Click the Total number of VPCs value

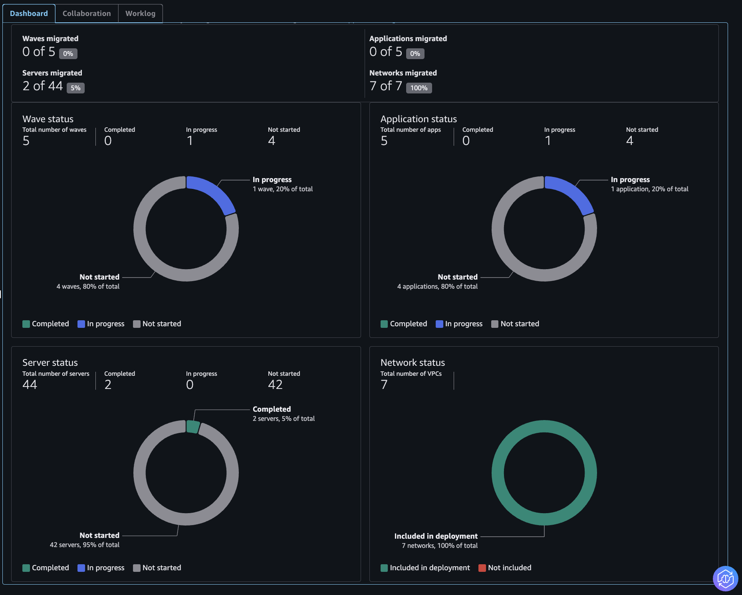384,385
